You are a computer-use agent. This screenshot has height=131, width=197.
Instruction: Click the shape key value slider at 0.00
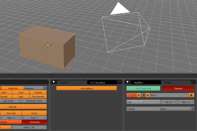click(143, 102)
